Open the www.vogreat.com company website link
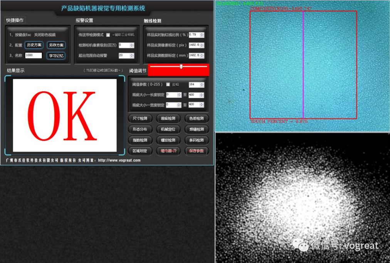 tap(119, 160)
